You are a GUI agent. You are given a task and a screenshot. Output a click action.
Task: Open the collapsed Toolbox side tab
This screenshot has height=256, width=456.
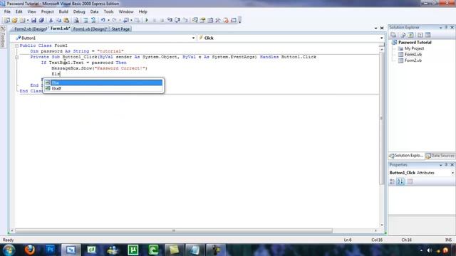click(x=3, y=38)
